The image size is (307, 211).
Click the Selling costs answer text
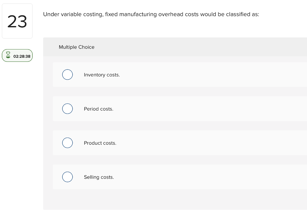(x=99, y=177)
